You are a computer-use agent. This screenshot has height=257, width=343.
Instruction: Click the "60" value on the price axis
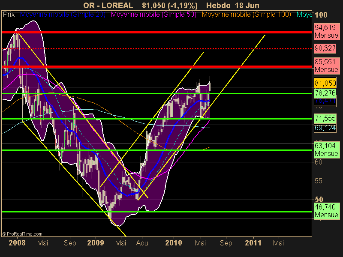pyautogui.click(x=319, y=162)
